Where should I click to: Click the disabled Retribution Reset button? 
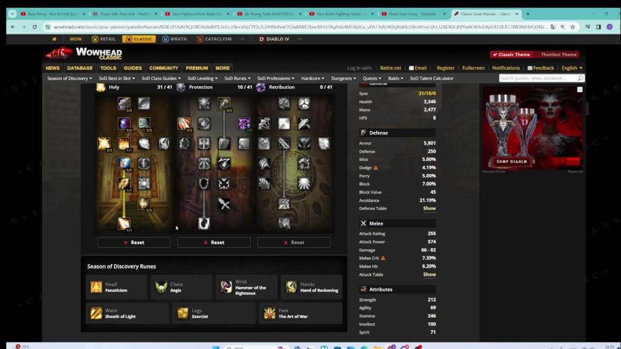[294, 242]
